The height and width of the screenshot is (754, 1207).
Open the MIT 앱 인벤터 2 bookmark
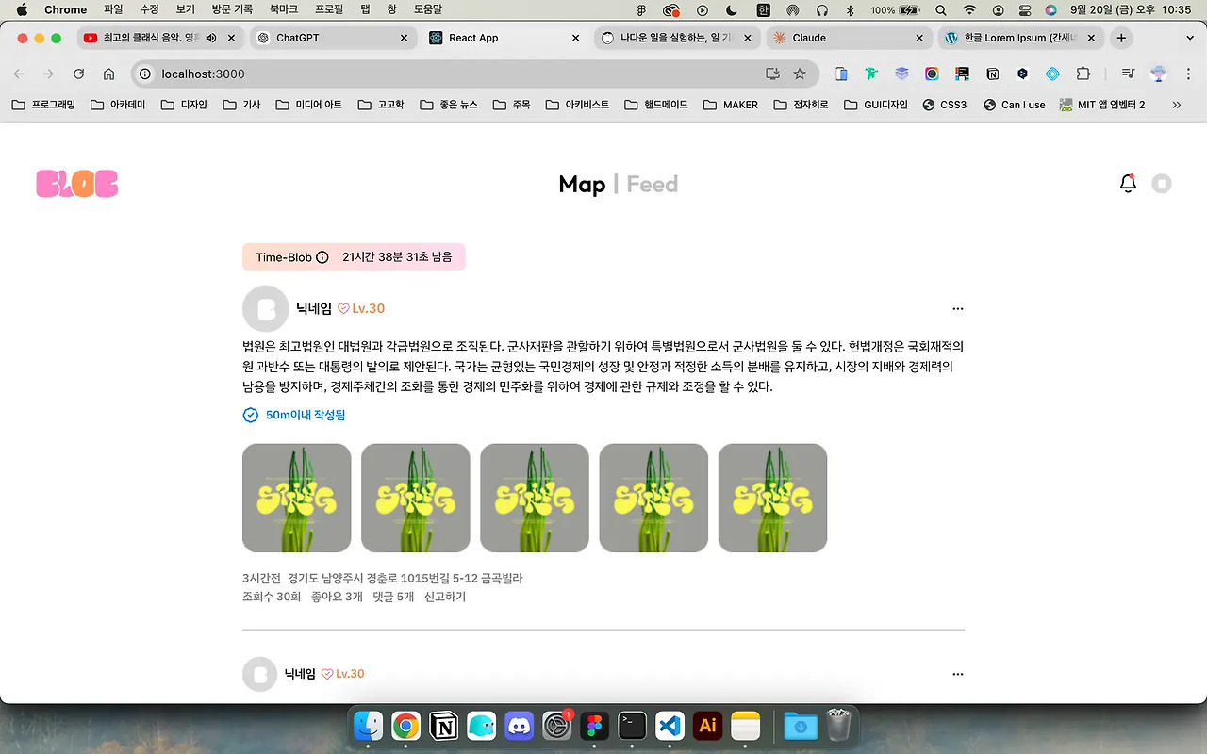1102,105
